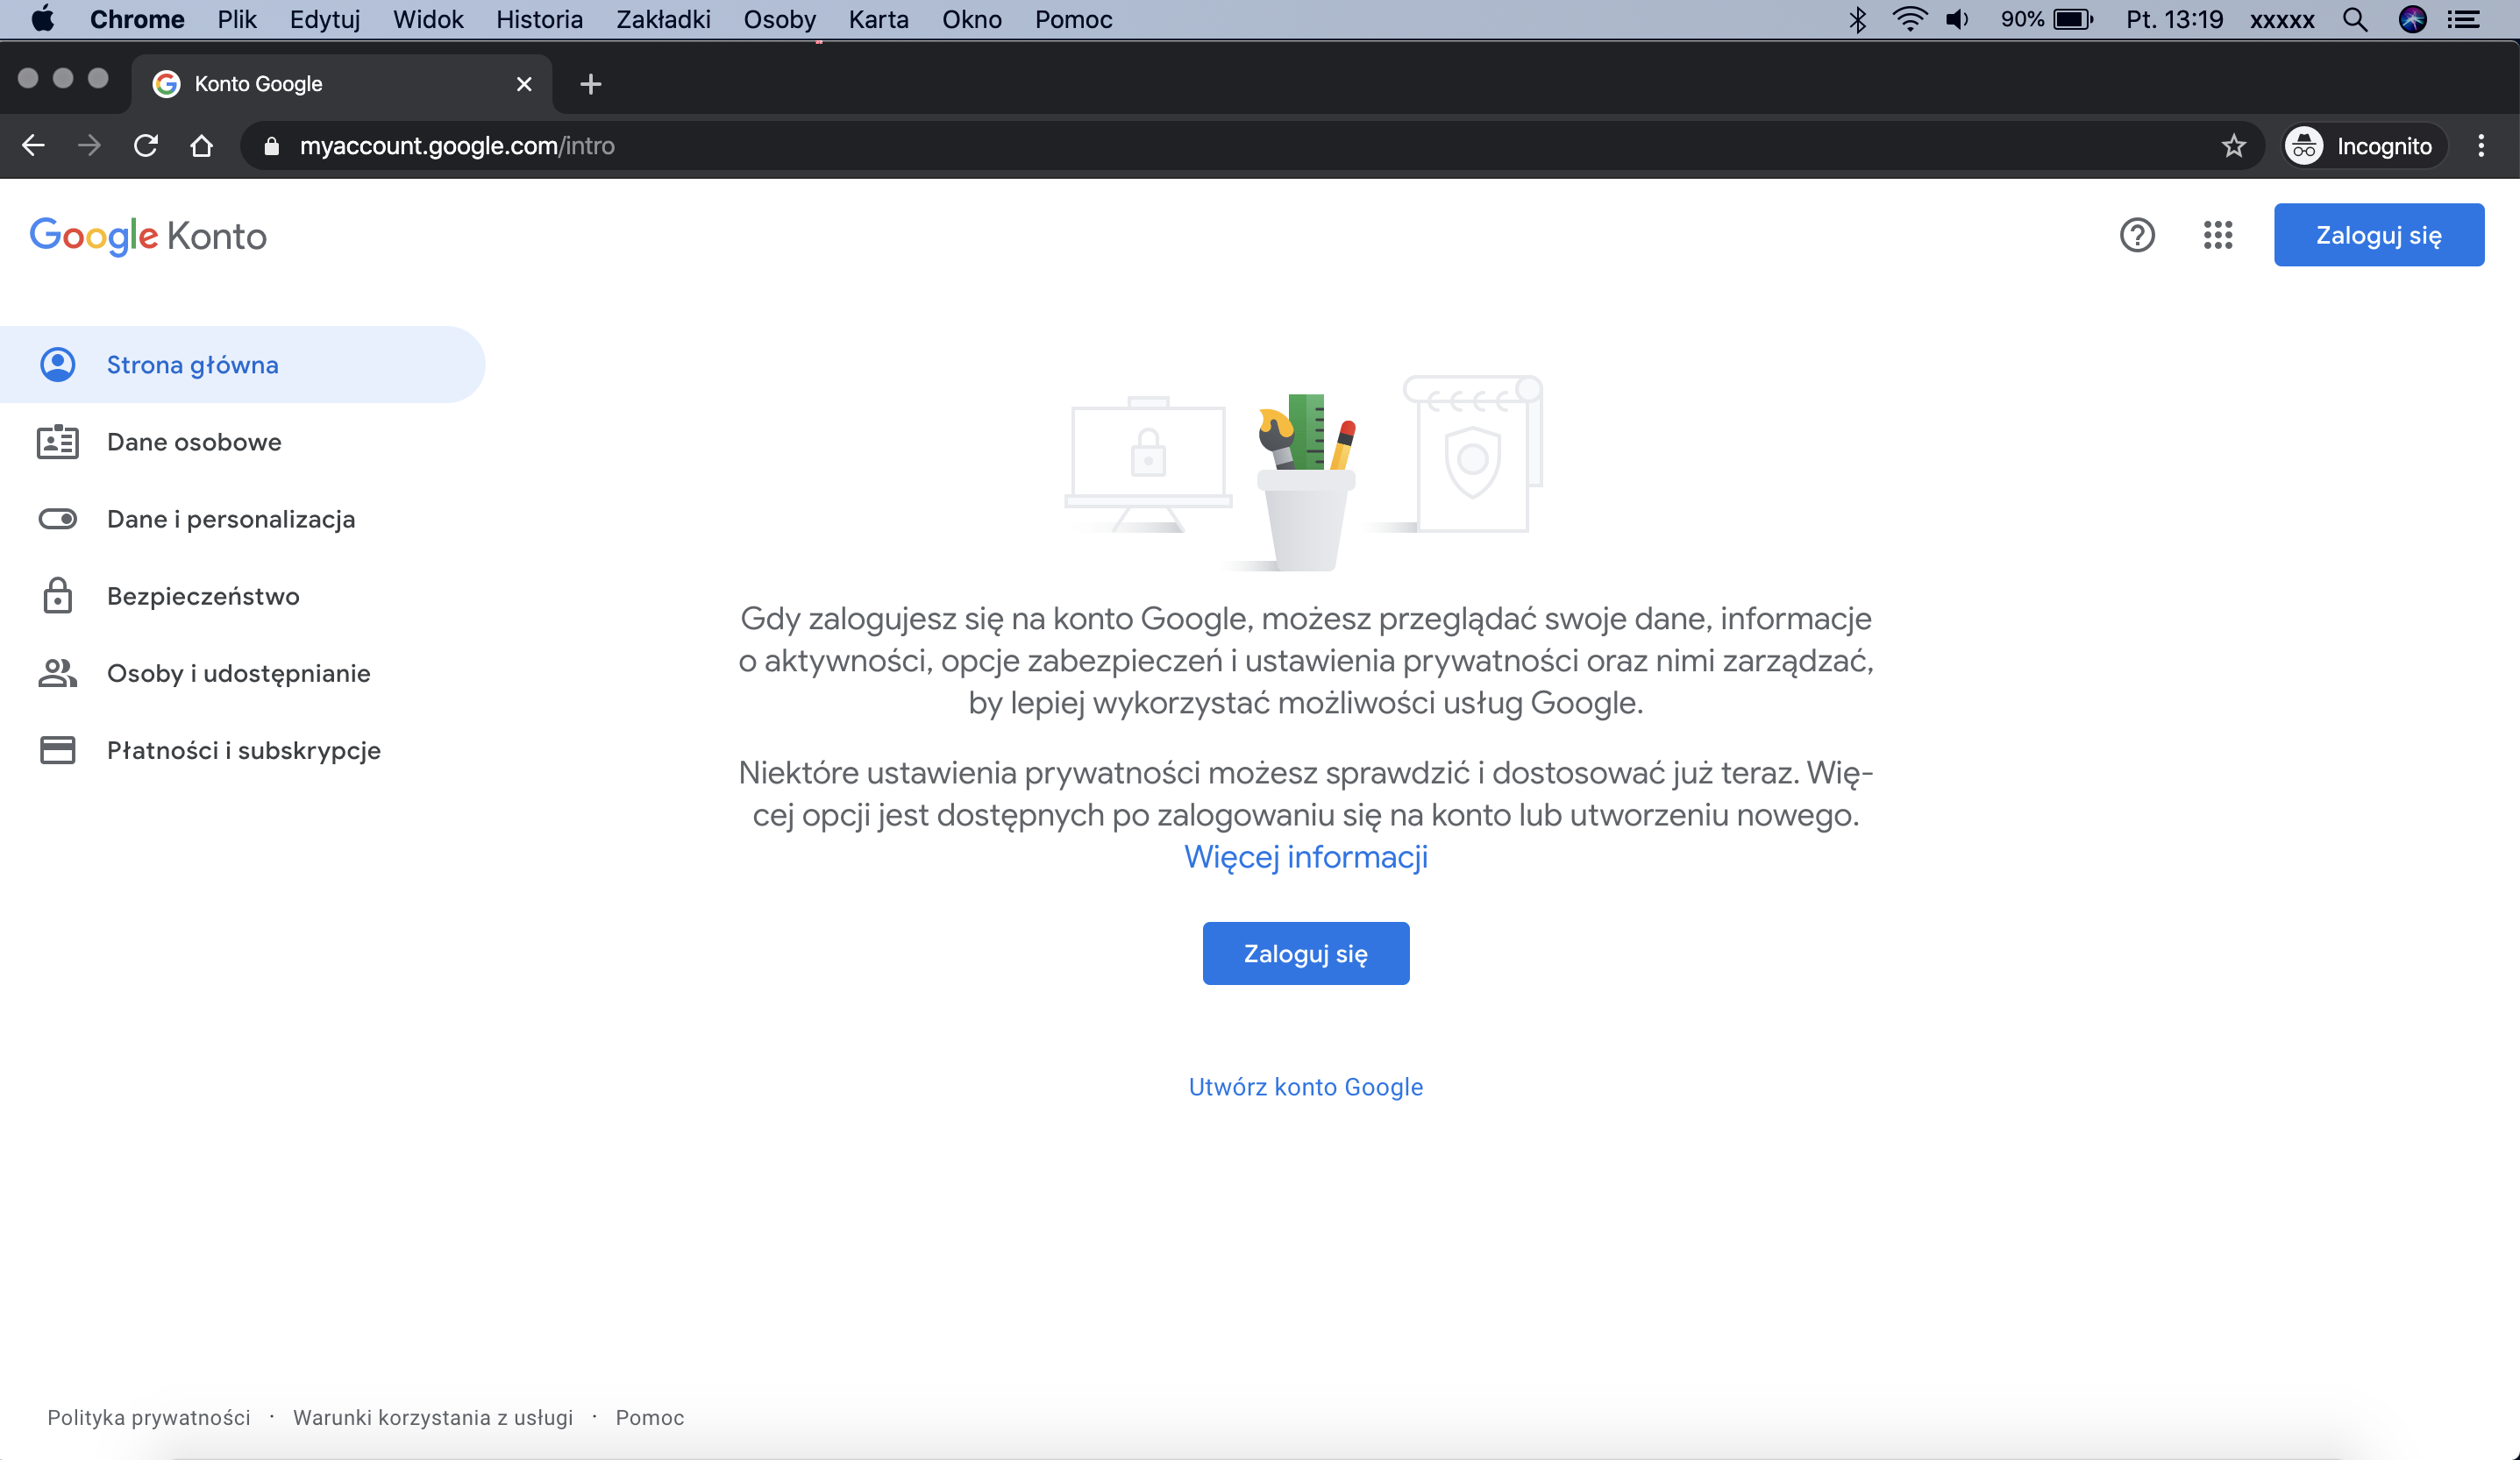This screenshot has height=1460, width=2520.
Task: Open the Okno menu
Action: [972, 19]
